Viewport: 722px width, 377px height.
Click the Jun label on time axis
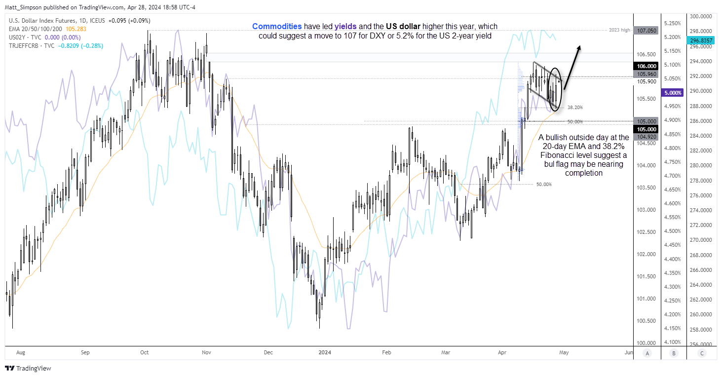coord(628,353)
